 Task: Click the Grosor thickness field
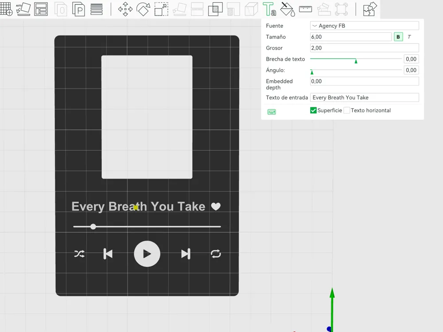(365, 48)
